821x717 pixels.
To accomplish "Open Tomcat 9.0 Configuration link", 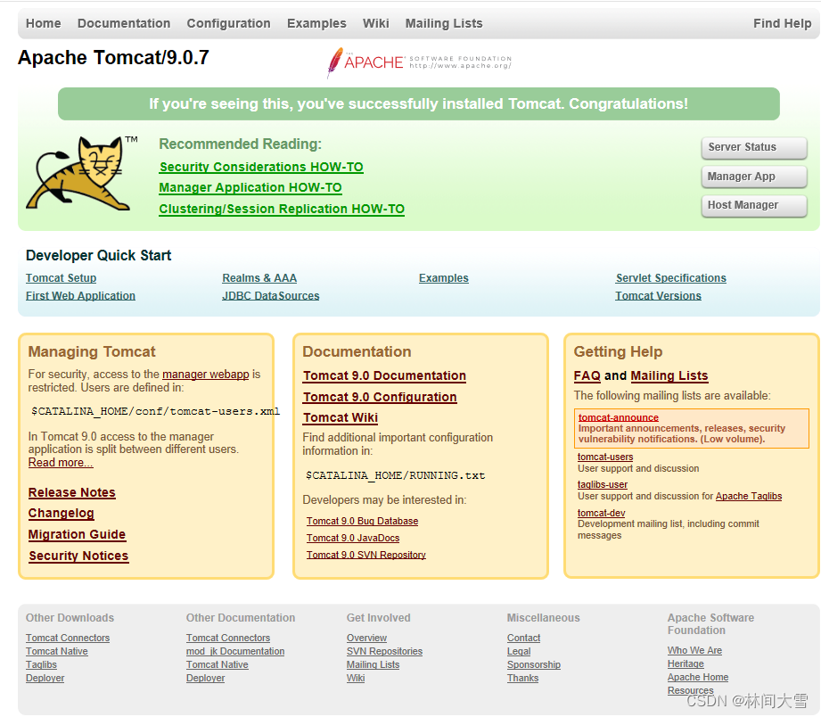I will (380, 398).
